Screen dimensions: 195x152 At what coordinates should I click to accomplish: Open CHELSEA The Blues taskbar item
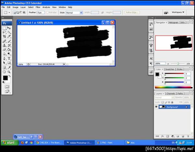click(x=49, y=143)
